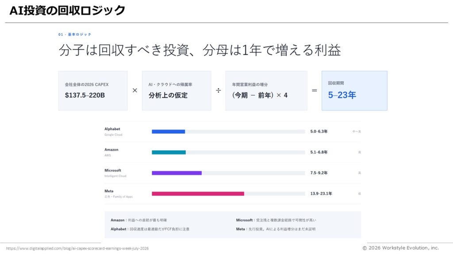Click the value "$137.5–220B"
This screenshot has height=254, width=453.
(85, 95)
